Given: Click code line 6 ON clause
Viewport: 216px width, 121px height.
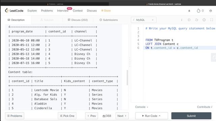Looking at the screenshot, I should point(171,48).
